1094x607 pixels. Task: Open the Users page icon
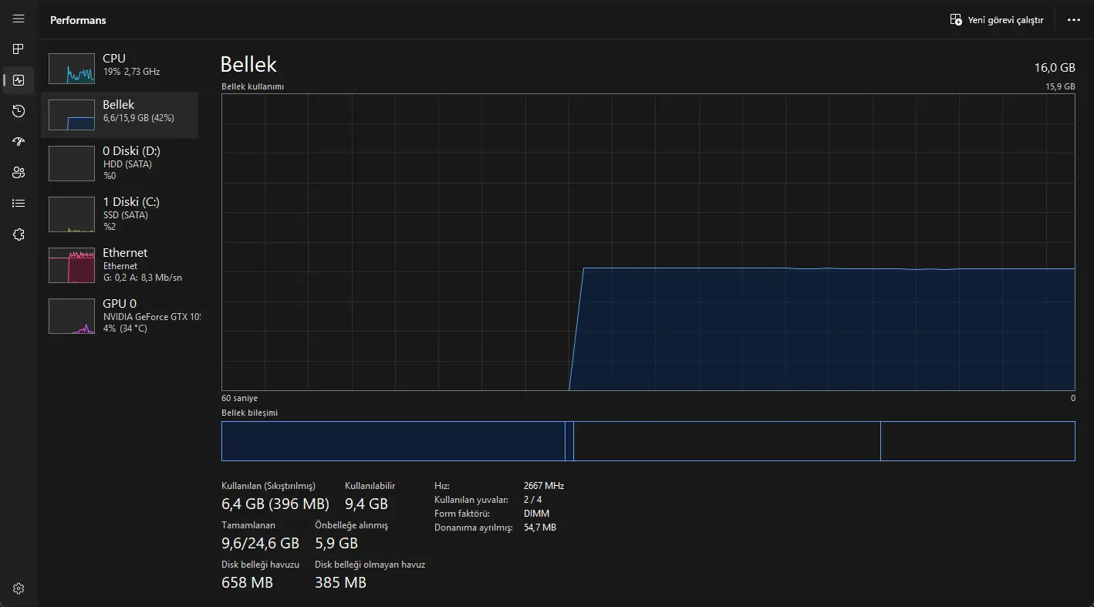(19, 173)
